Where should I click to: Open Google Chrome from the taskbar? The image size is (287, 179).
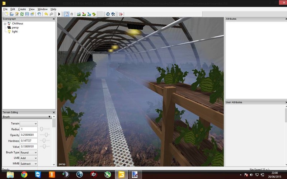pos(24,174)
